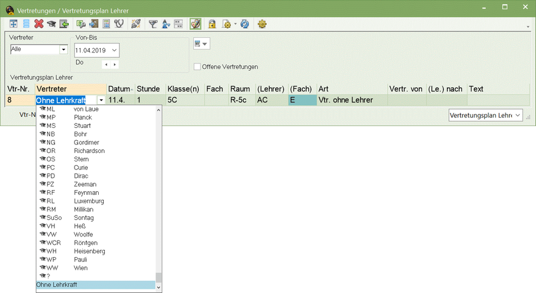The image size is (536, 293).
Task: Open the Vertreter 'Alle' dropdown arrow
Action: 63,49
